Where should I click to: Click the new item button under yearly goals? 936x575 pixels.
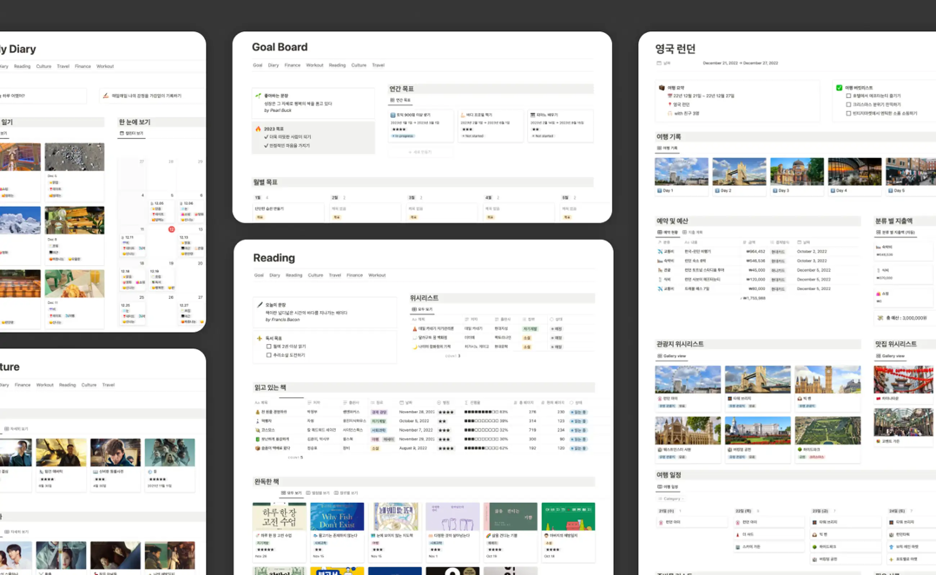click(x=420, y=152)
